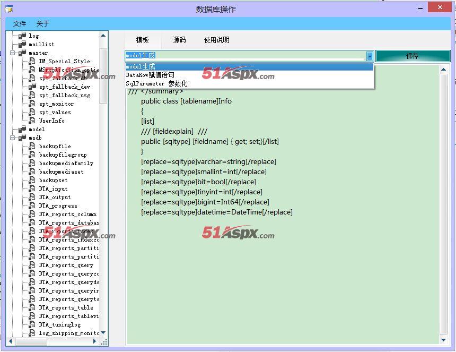Click the maillist database icon

(22, 44)
